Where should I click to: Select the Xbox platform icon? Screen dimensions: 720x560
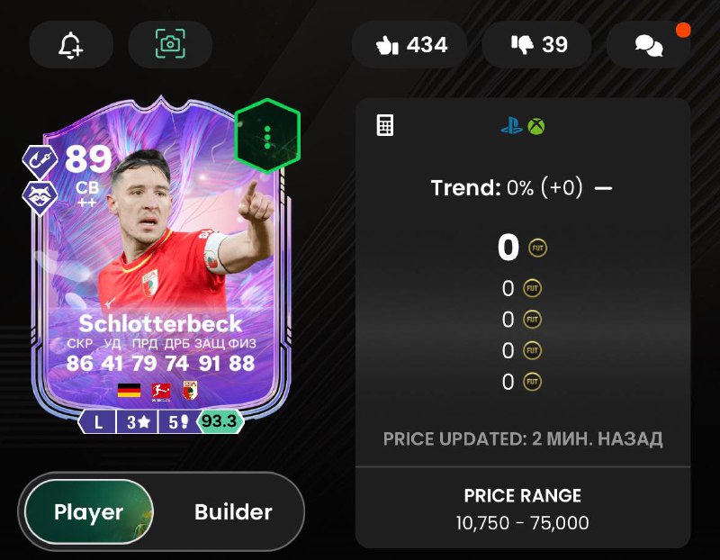tap(535, 126)
